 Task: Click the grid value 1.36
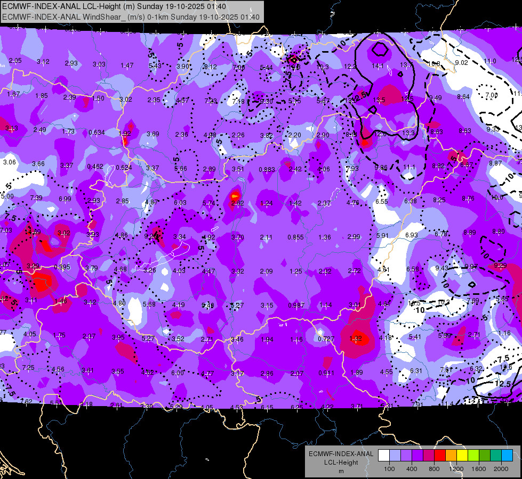tap(325, 237)
